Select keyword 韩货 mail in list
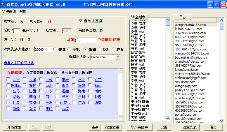Screen dimensions: 227x132 coord(137,65)
